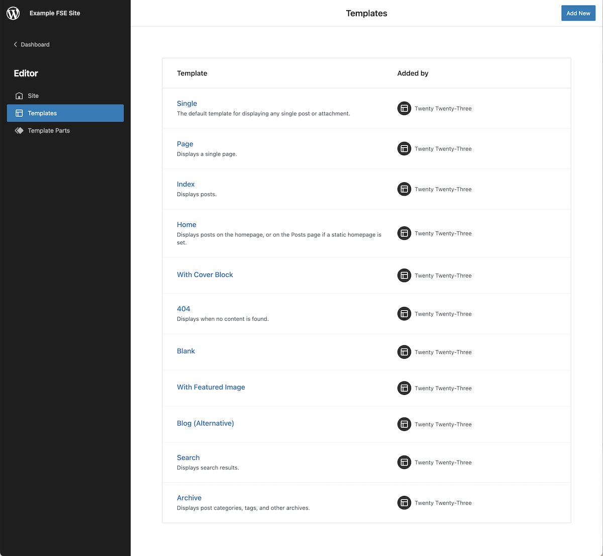Click the theme icon in Single row
This screenshot has height=556, width=603.
(404, 108)
